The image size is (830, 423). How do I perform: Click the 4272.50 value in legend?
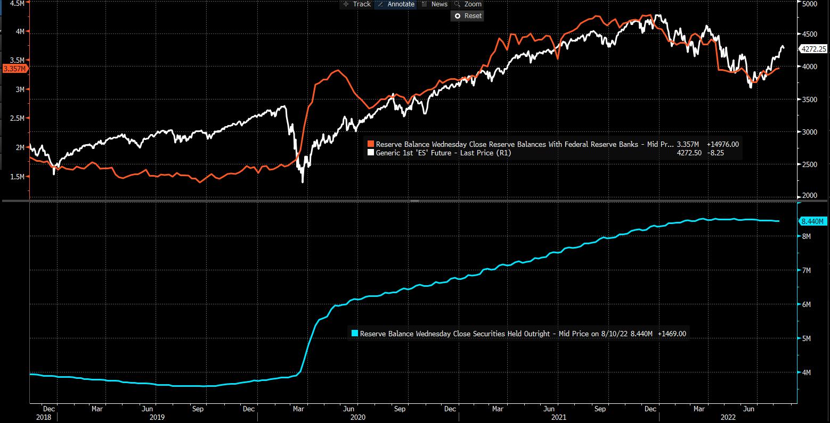tap(689, 153)
